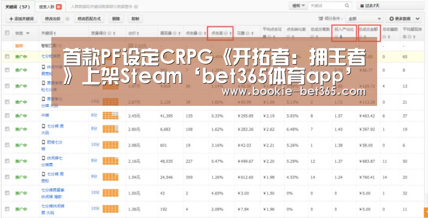The height and width of the screenshot is (218, 428).
Task: Click the 4.65% click-rate cell
Action: point(217,193)
